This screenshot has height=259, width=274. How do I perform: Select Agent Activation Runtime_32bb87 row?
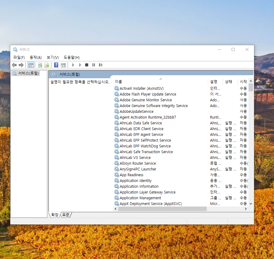click(x=181, y=117)
